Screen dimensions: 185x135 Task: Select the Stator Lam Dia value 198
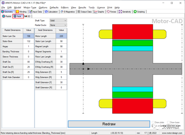pos(29,36)
